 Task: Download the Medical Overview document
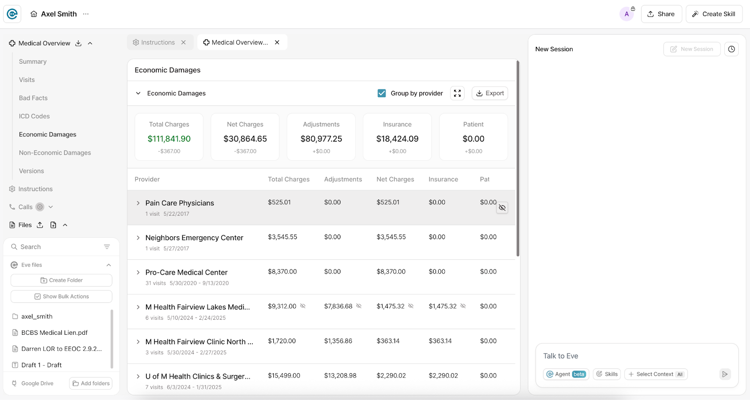78,43
